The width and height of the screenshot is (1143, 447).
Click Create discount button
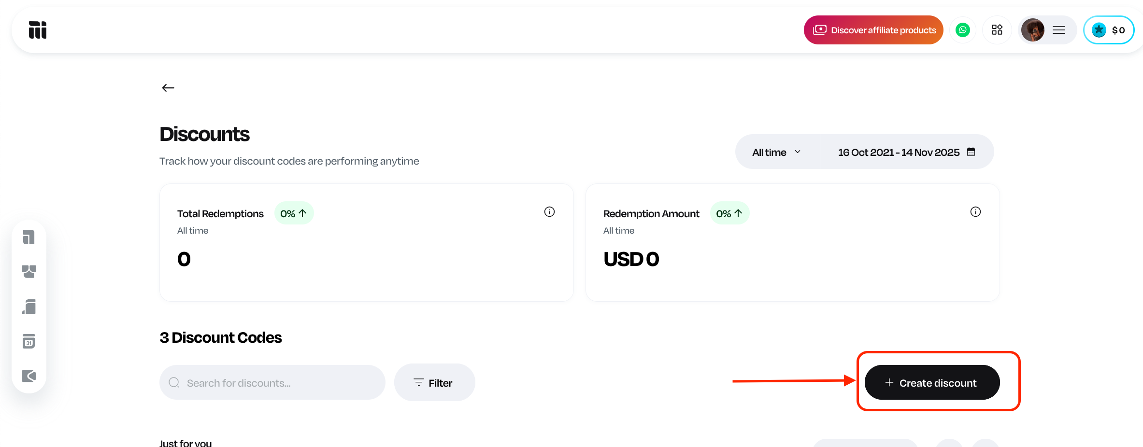coord(932,382)
